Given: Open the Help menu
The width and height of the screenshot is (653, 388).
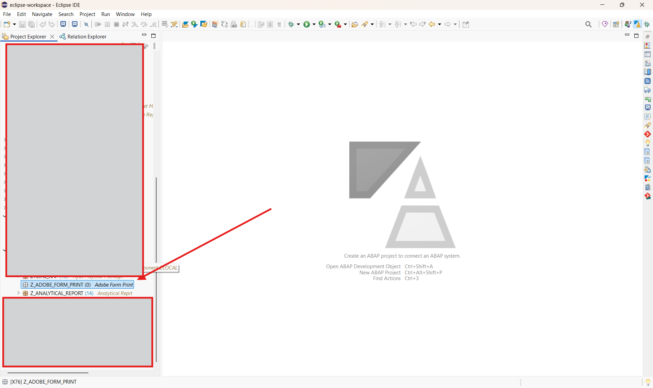Looking at the screenshot, I should point(146,14).
